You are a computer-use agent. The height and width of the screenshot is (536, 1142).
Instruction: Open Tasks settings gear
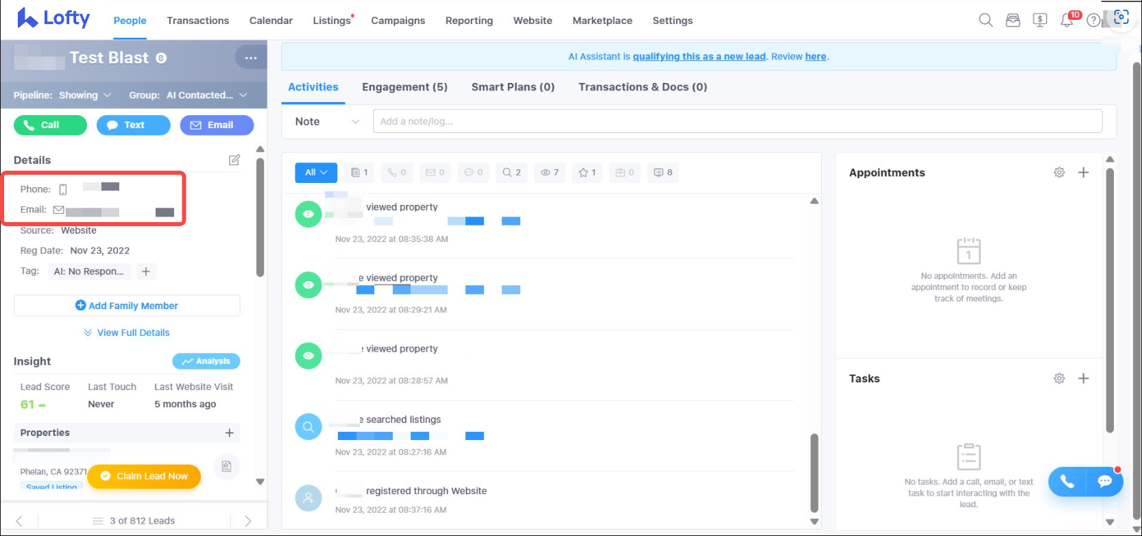pos(1059,378)
